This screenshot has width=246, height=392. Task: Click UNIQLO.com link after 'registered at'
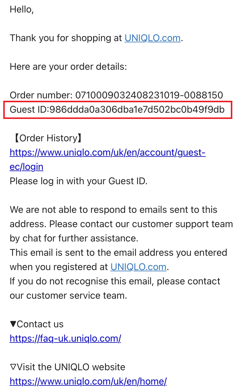(x=138, y=267)
